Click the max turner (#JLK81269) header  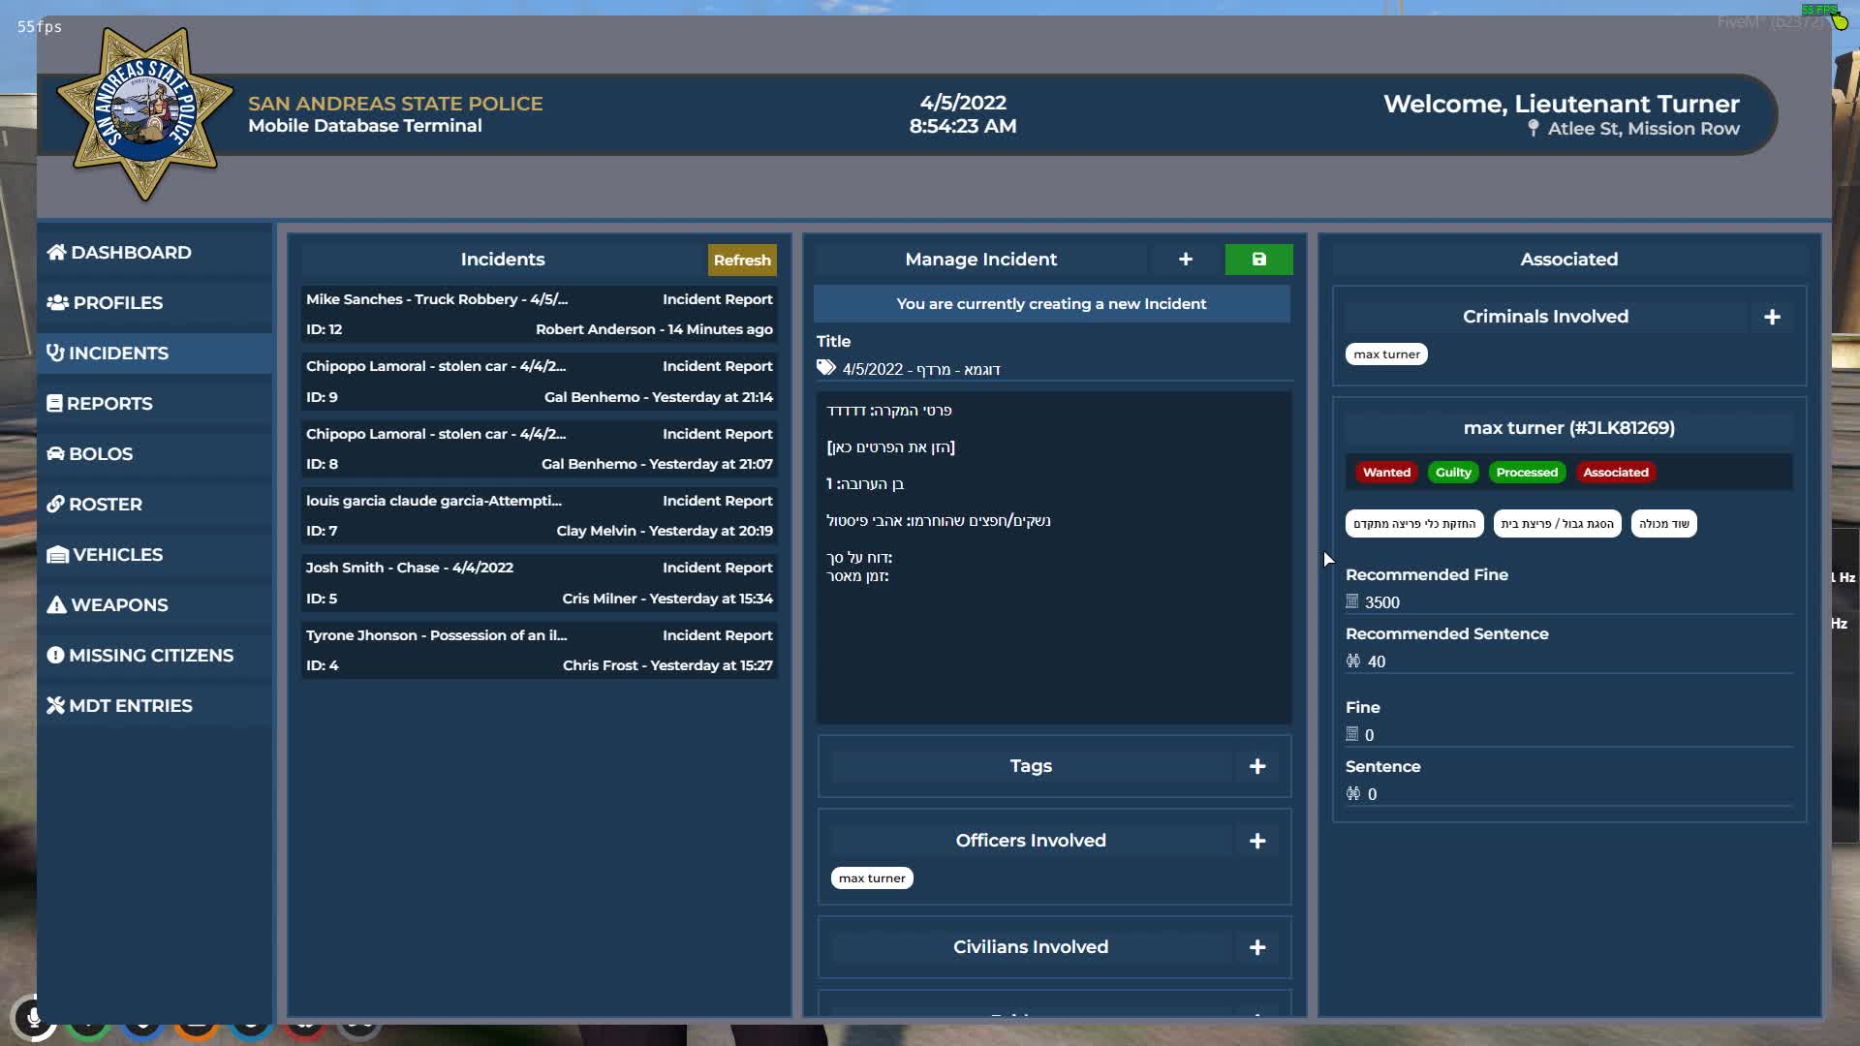pyautogui.click(x=1568, y=428)
